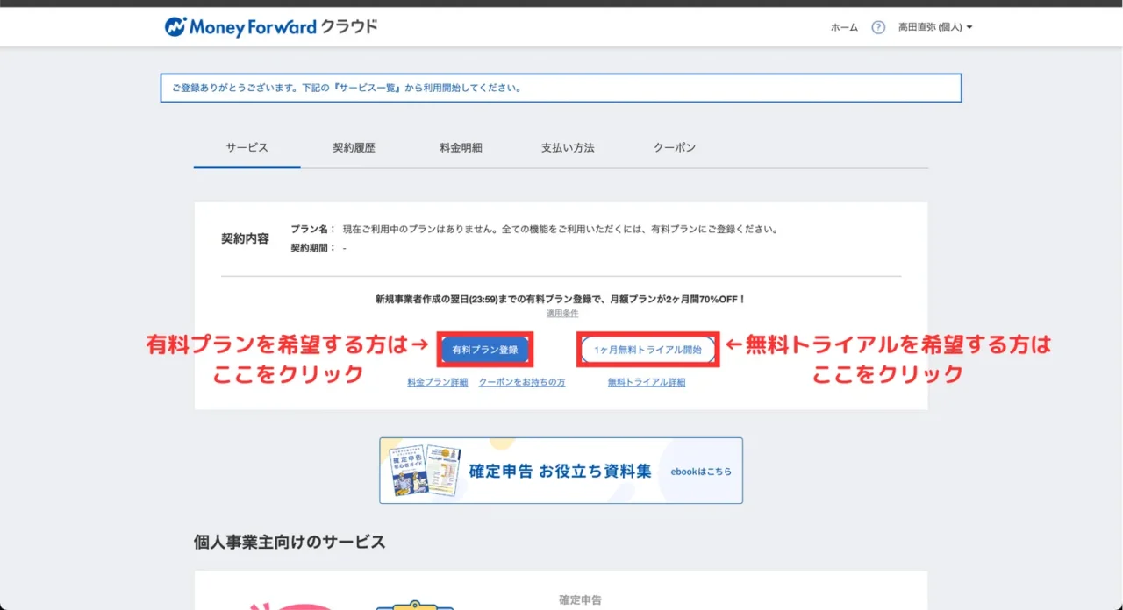Open help via the question mark icon
Image resolution: width=1123 pixels, height=610 pixels.
point(878,27)
